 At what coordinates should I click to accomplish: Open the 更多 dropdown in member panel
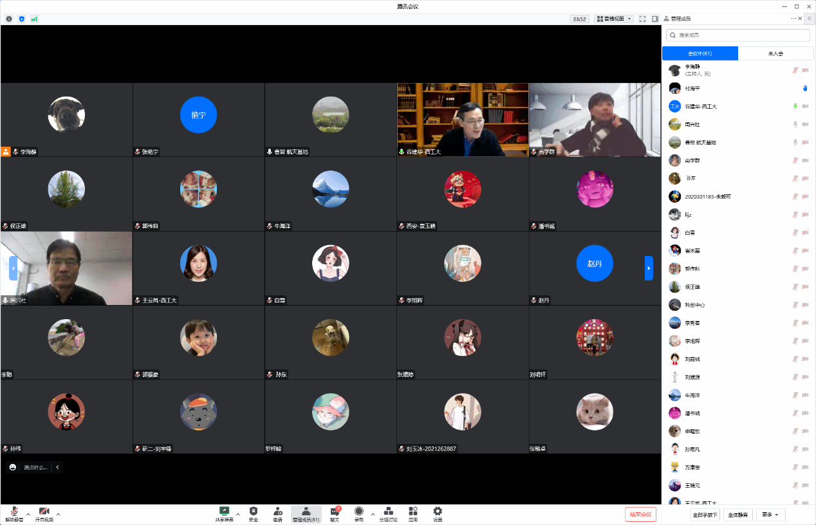[x=770, y=515]
